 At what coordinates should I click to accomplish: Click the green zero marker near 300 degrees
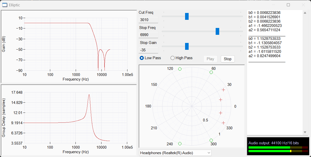(x=211, y=140)
